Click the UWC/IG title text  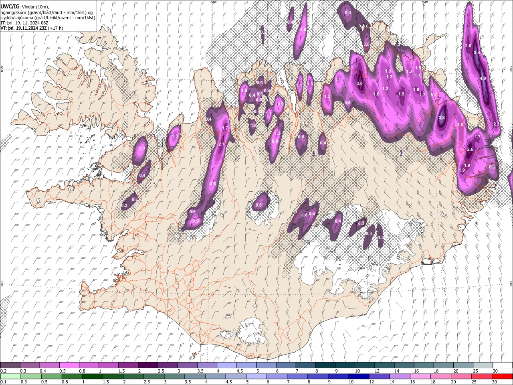pos(10,7)
